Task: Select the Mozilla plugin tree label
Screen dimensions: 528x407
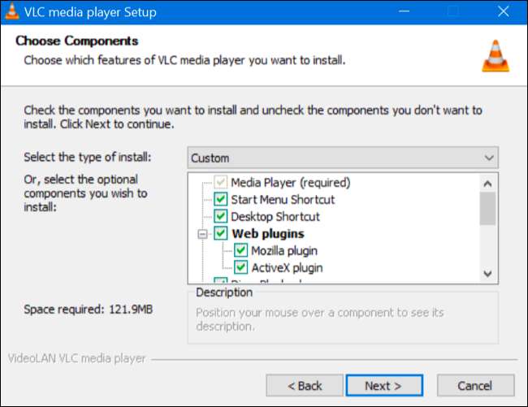Action: coord(283,250)
